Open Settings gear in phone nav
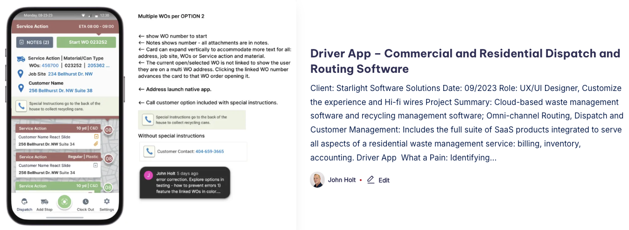 pos(106,202)
